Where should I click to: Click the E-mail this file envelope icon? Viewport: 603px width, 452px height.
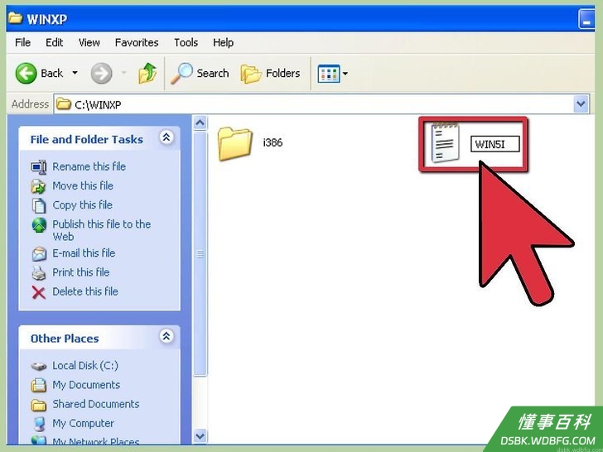pos(39,253)
